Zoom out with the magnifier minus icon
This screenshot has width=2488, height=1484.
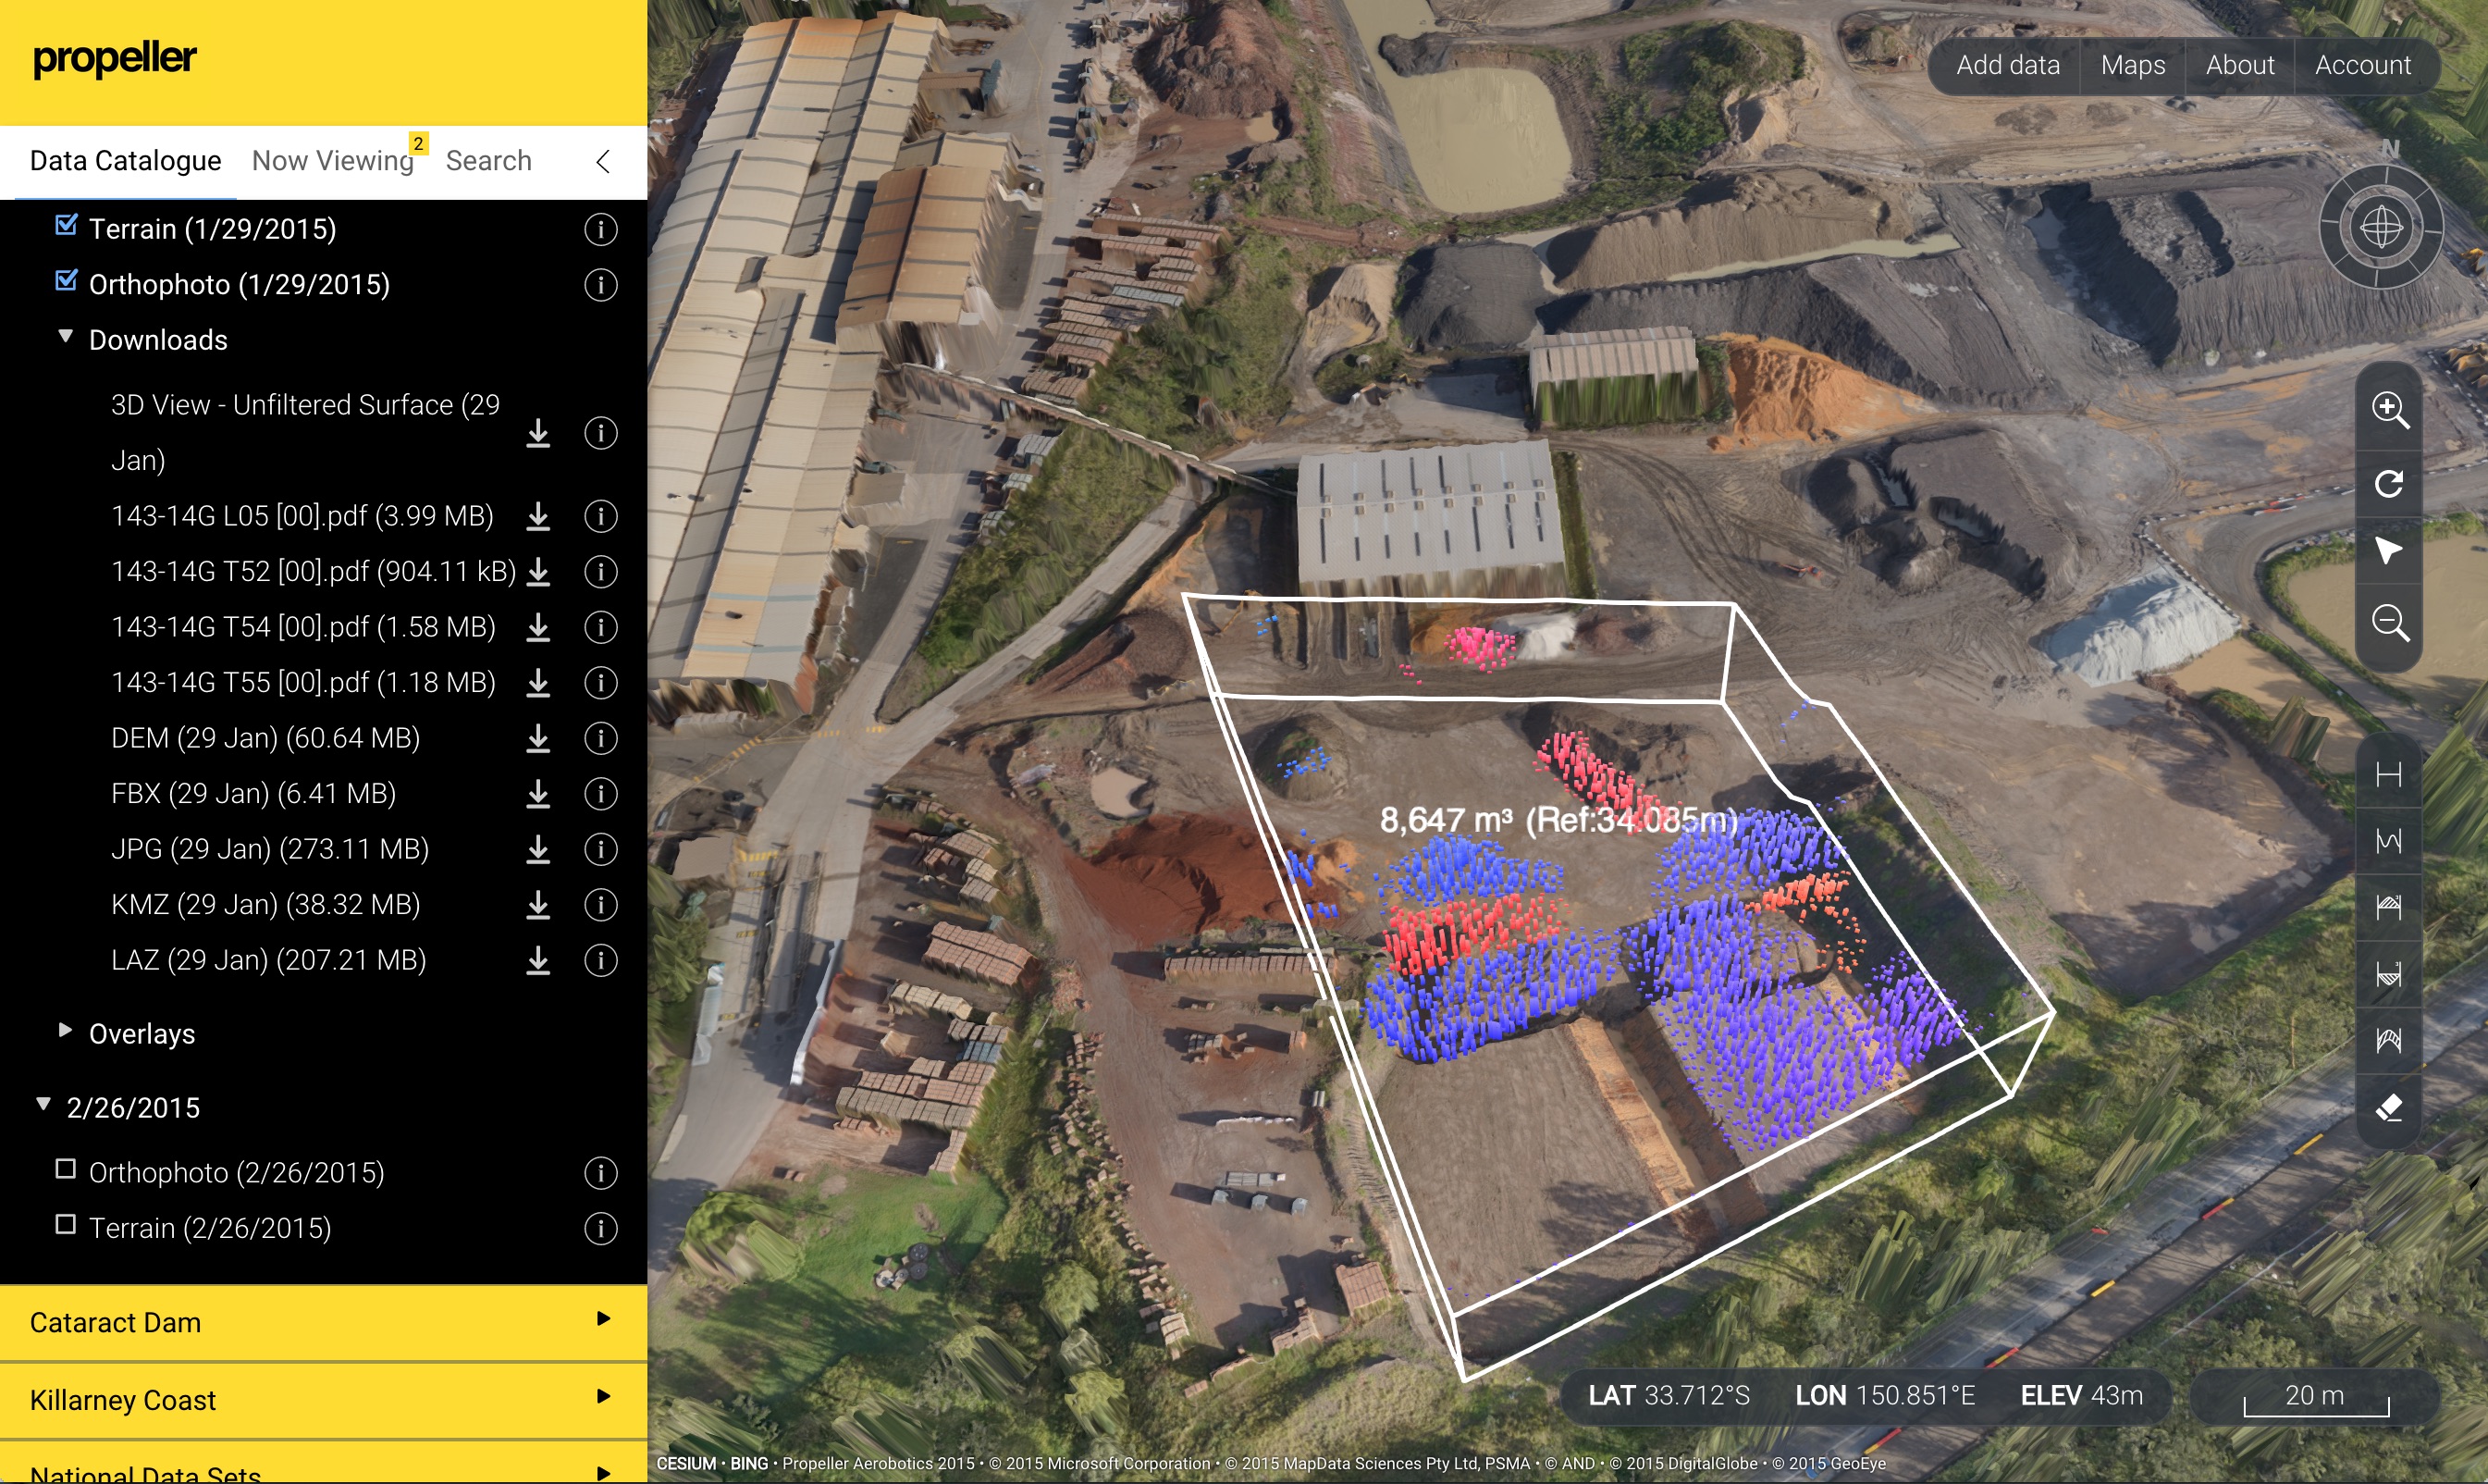2389,623
